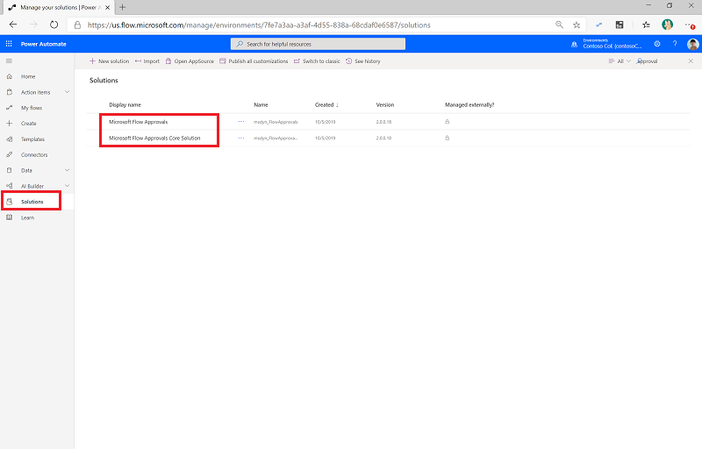
Task: Sort by Created column header
Action: click(326, 104)
